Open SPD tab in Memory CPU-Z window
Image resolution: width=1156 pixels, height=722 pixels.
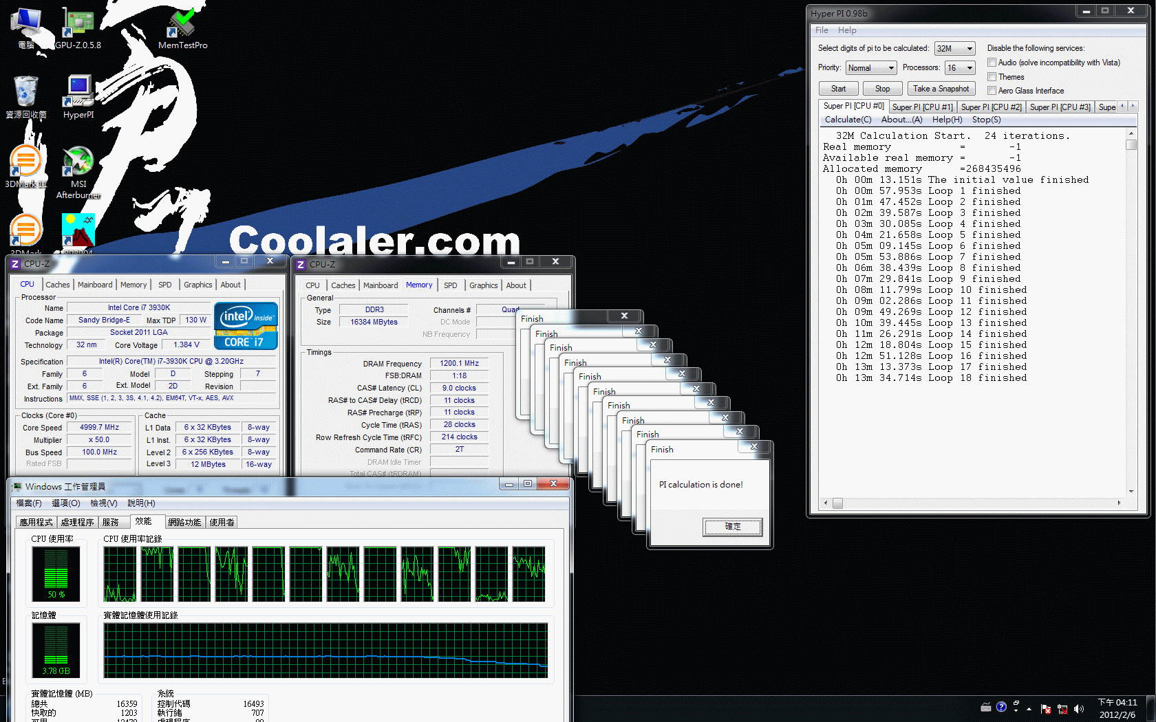click(450, 285)
